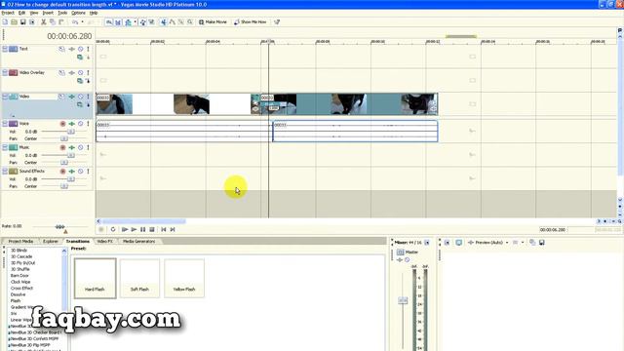Solo the Video track
624x351 pixels.
coord(88,97)
